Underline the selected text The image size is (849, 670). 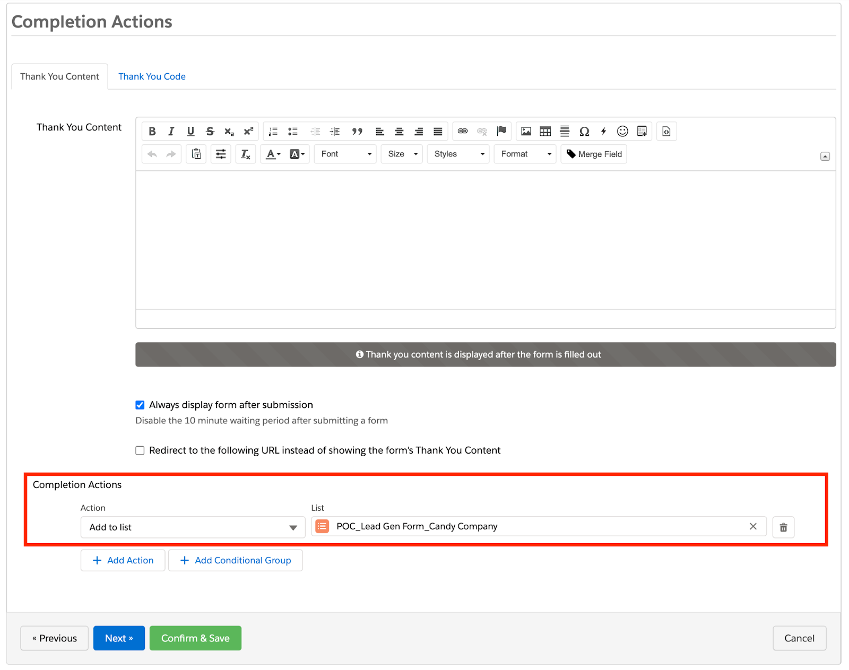coord(190,131)
